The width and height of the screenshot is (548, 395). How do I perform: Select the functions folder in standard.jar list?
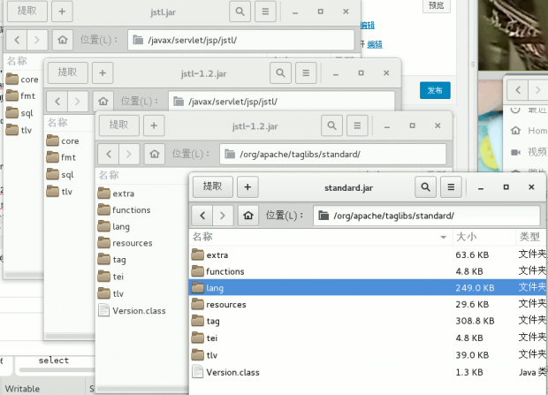pyautogui.click(x=225, y=271)
